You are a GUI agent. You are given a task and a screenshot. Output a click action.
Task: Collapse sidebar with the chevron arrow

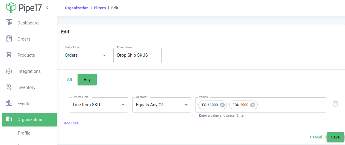(47, 8)
